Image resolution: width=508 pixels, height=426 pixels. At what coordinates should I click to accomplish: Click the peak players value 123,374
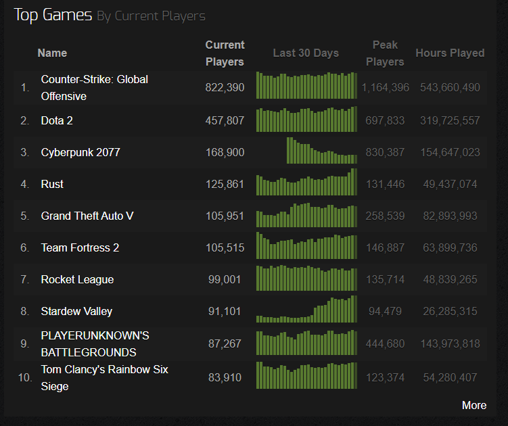[x=385, y=377]
